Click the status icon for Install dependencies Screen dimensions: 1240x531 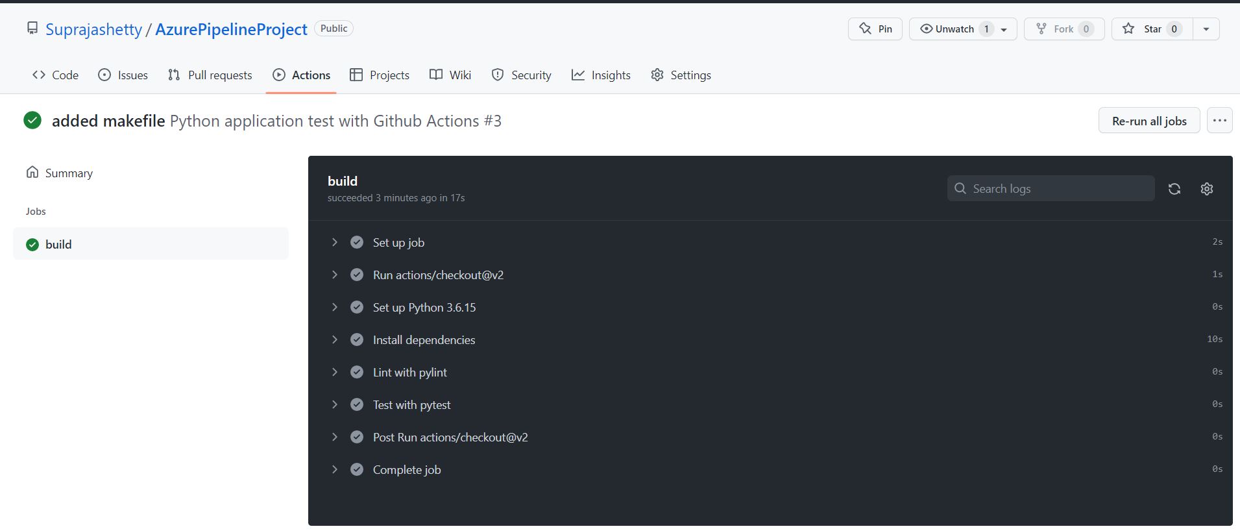click(357, 340)
